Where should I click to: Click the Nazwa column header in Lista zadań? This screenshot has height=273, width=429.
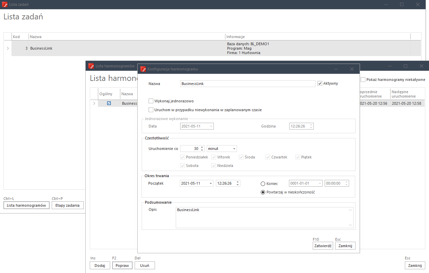tap(127, 37)
